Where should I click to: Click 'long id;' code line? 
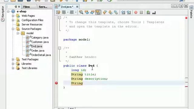[79, 70]
